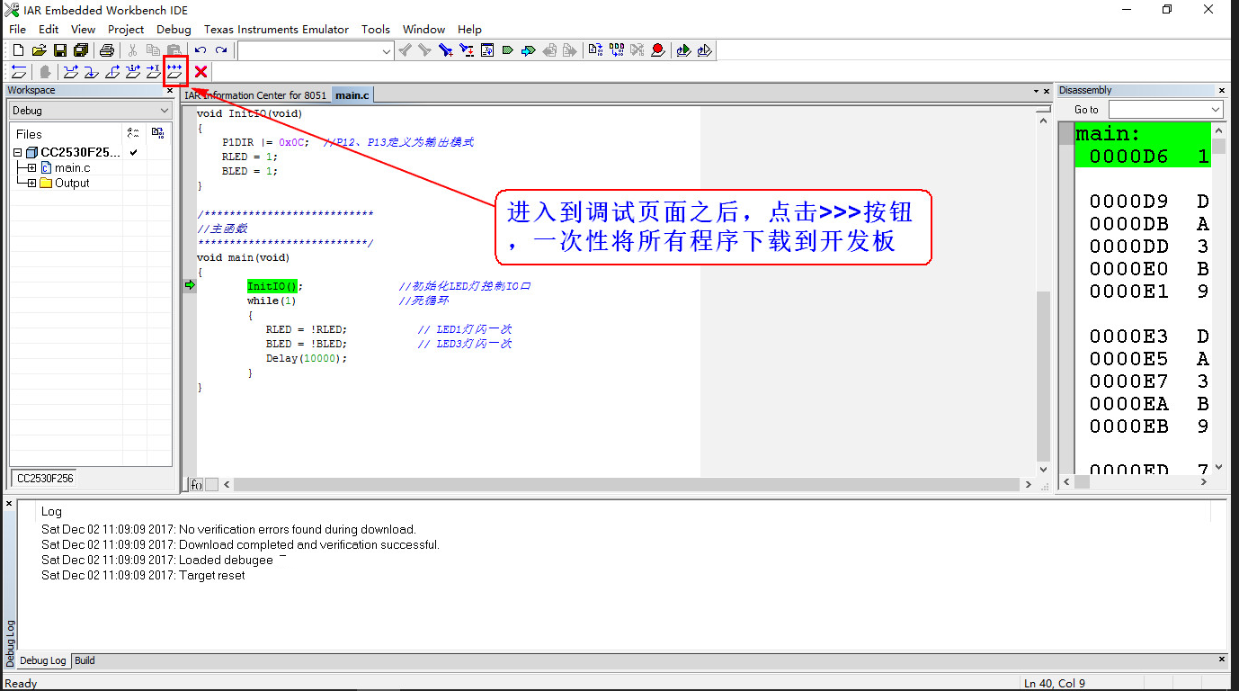The width and height of the screenshot is (1239, 691).
Task: Click the Save All toolbar icon
Action: (x=81, y=49)
